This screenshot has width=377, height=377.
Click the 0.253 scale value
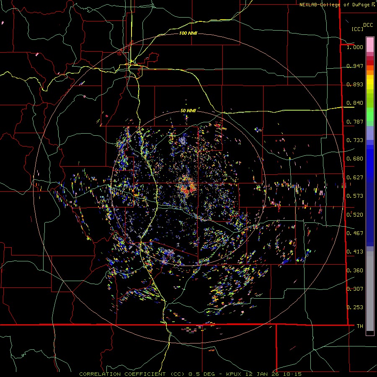tap(355, 307)
